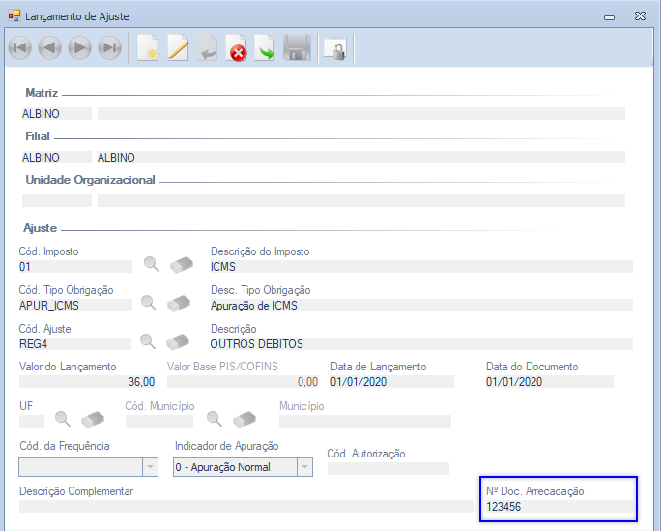
Task: Clear Cód. Tipo Obrigação with the eraser
Action: pos(179,304)
